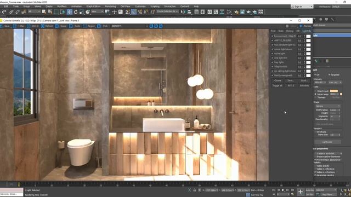This screenshot has height=197, width=351.
Task: Click the Redo arrow in main toolbar
Action: coord(4,12)
